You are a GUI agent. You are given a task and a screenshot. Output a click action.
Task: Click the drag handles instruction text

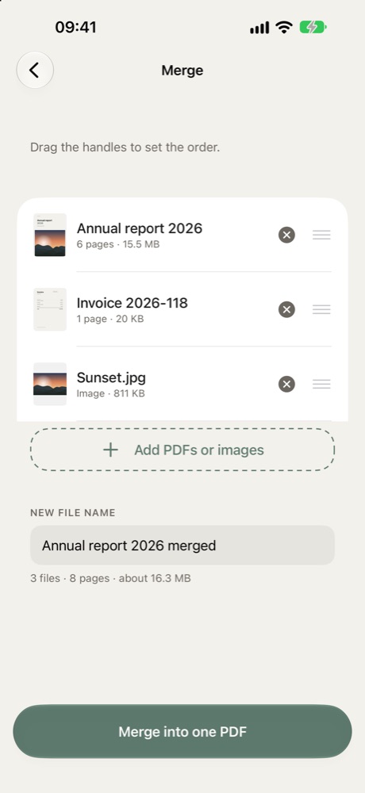[x=125, y=147]
